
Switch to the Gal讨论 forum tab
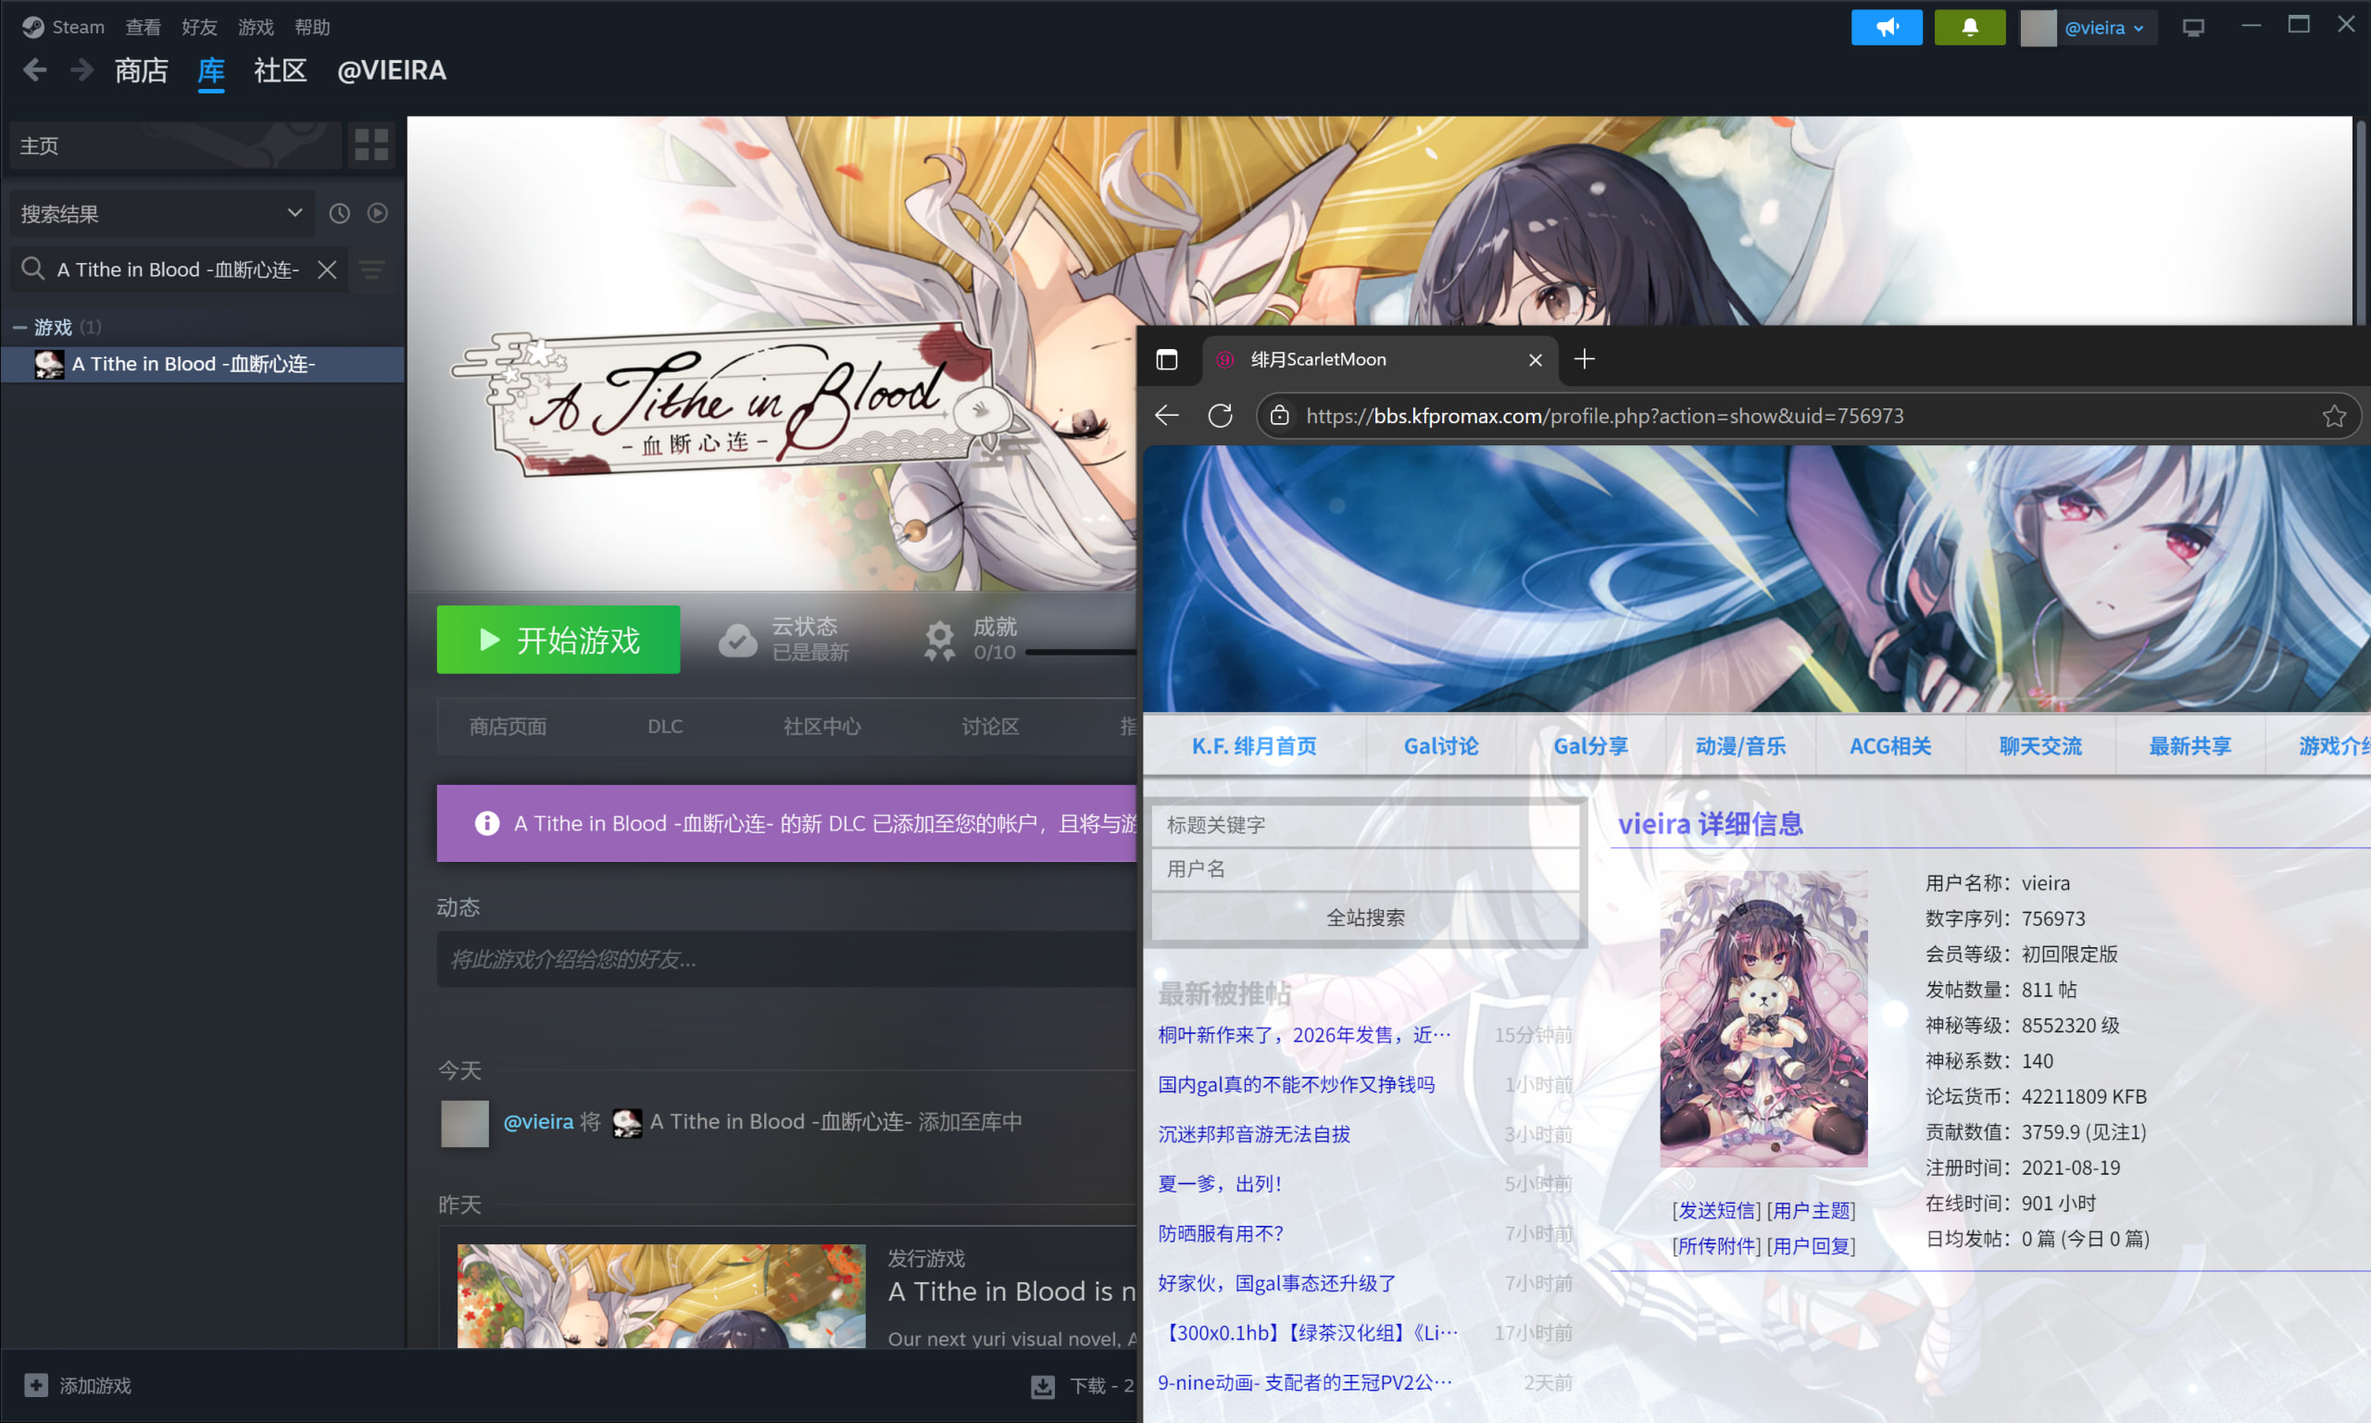[x=1440, y=746]
